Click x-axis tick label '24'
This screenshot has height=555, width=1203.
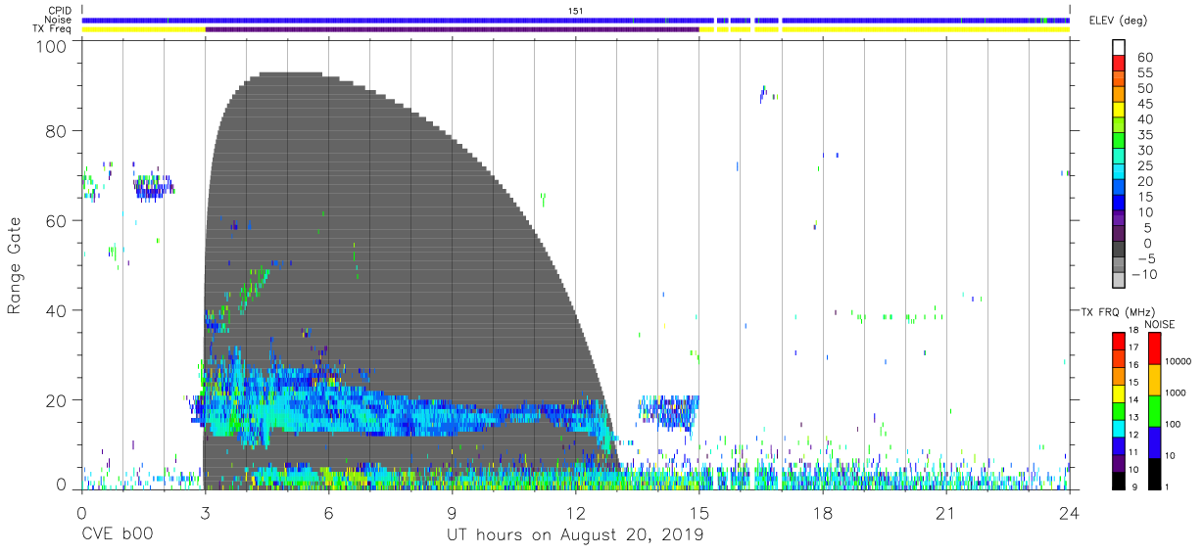(1070, 513)
